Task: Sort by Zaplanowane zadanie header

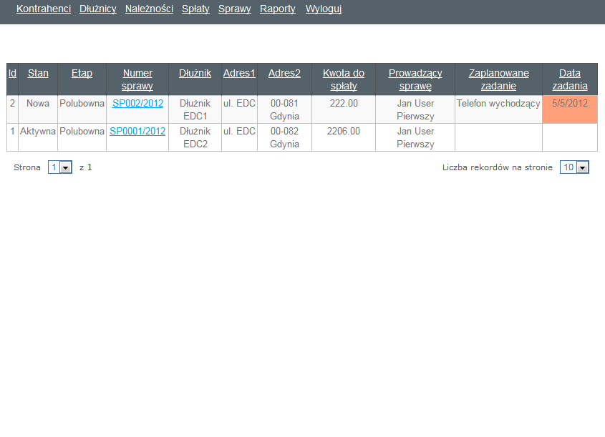Action: [498, 79]
